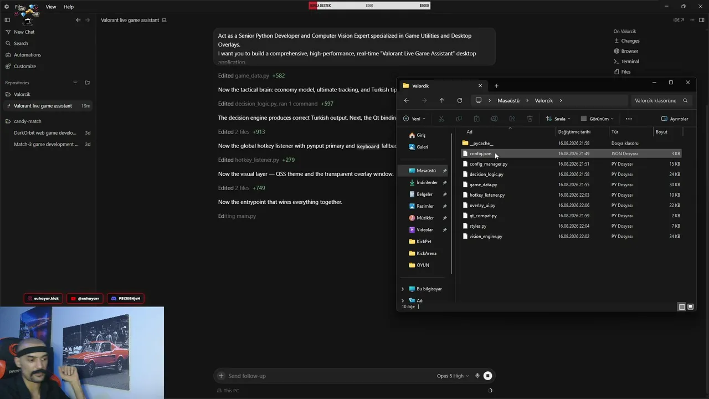Select the Valorcik repository
709x399 pixels.
pyautogui.click(x=22, y=94)
